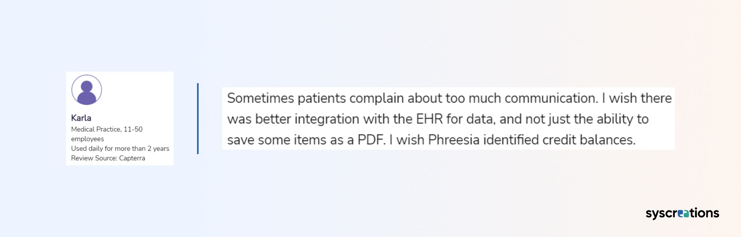The image size is (741, 237).
Task: Click the word communication in first line
Action: pos(552,98)
